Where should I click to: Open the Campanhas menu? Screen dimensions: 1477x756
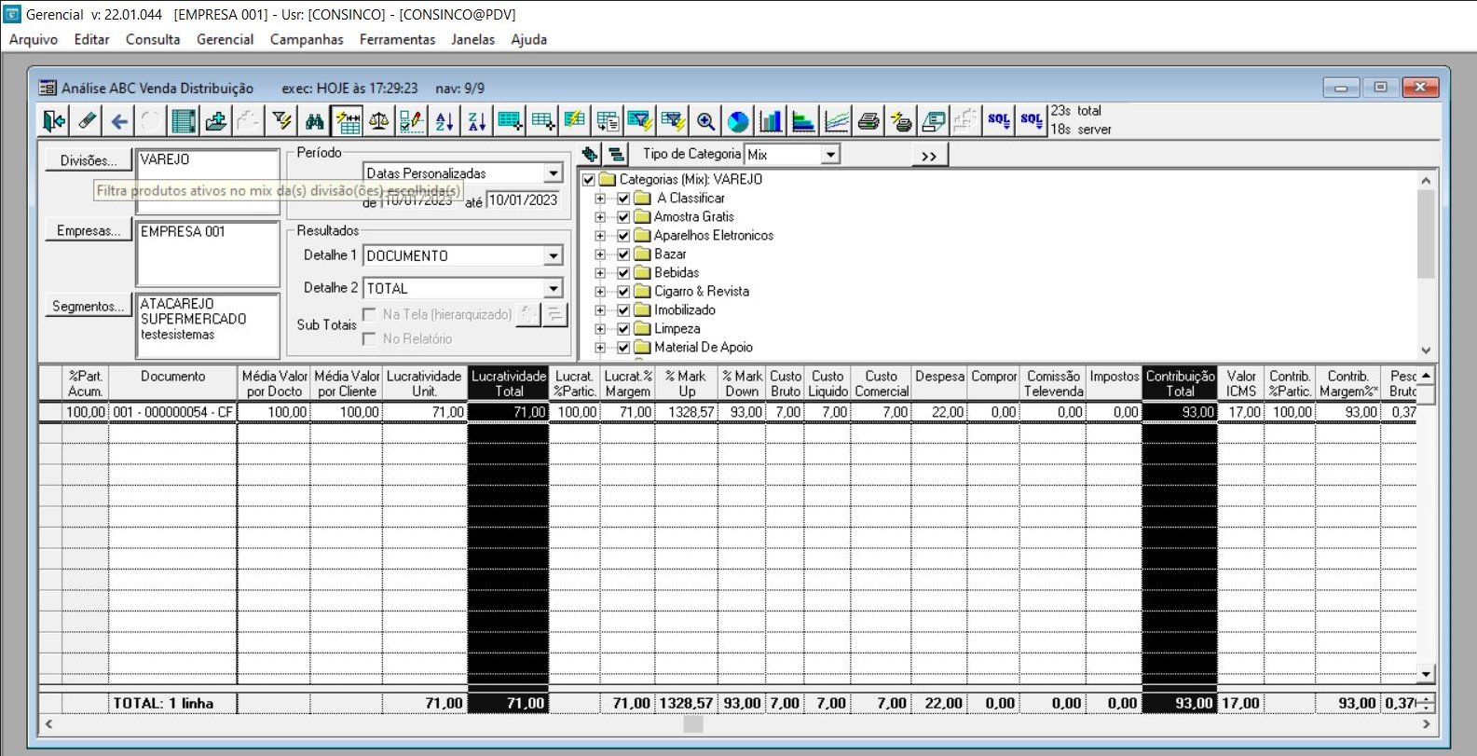pos(307,39)
